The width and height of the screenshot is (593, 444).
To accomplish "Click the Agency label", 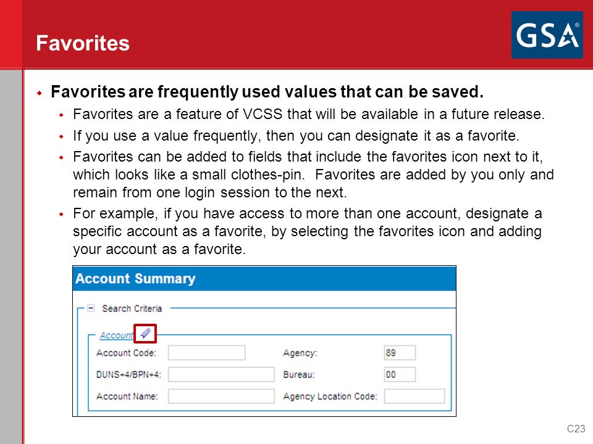I will 300,353.
